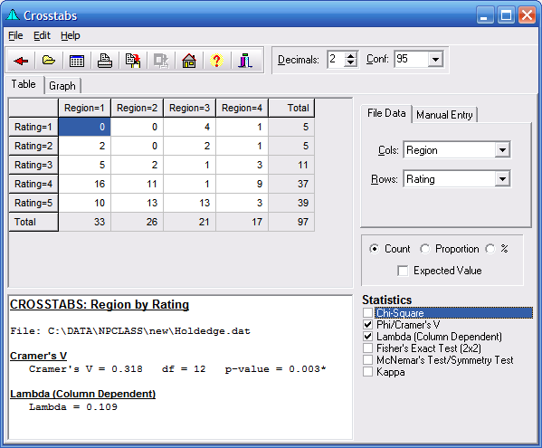Uncheck Phi/Cramer's V checkbox
Viewport: 542px width, 448px height.
367,325
